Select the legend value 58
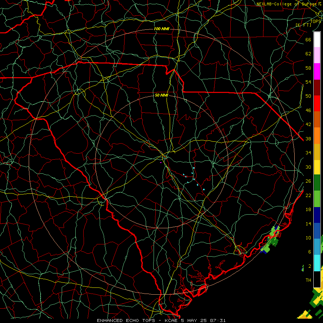This screenshot has width=323, height=323. coord(308,68)
